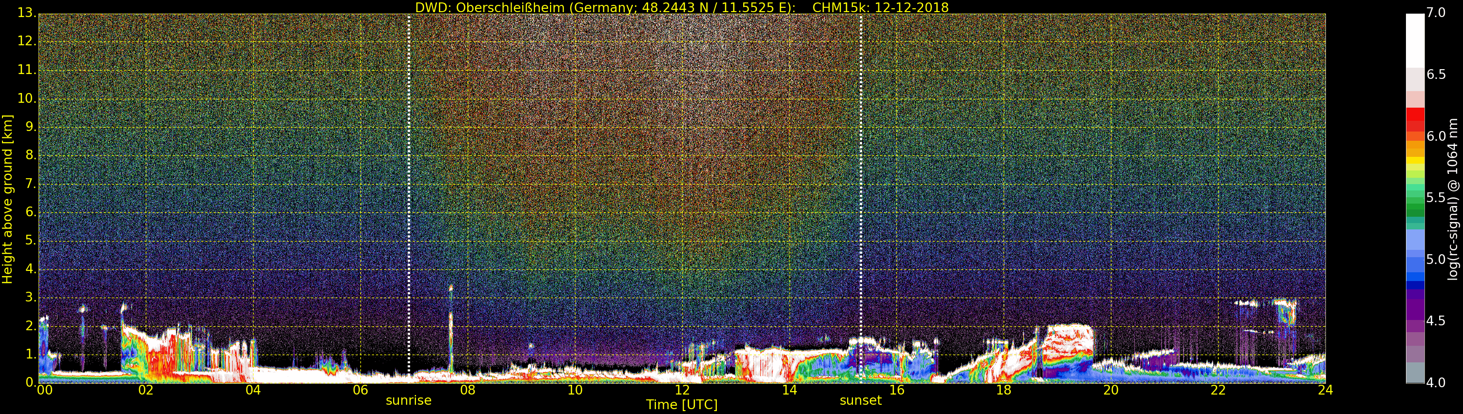
Task: Click the time axis tick '06'
Action: click(360, 390)
